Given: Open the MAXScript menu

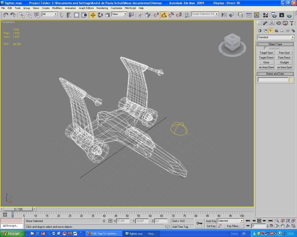Looking at the screenshot, I should 130,8.
